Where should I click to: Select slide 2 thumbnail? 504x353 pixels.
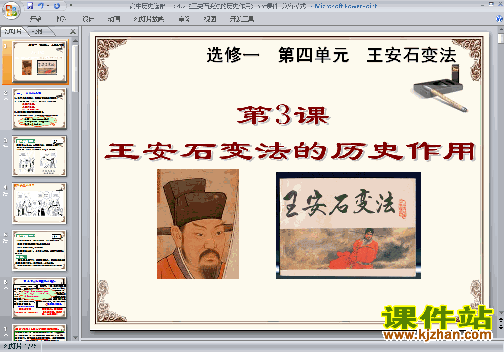pyautogui.click(x=39, y=109)
